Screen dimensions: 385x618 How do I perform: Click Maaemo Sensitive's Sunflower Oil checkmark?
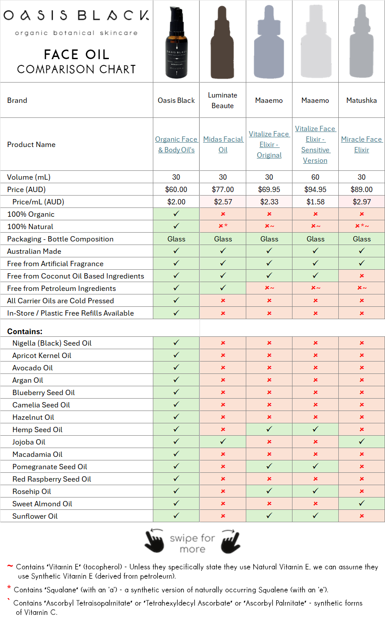point(315,516)
